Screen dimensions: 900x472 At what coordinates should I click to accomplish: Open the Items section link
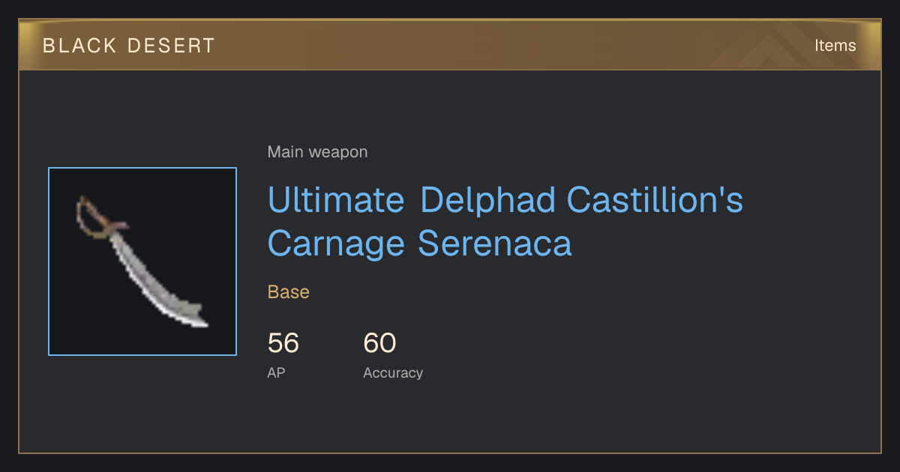pyautogui.click(x=835, y=45)
